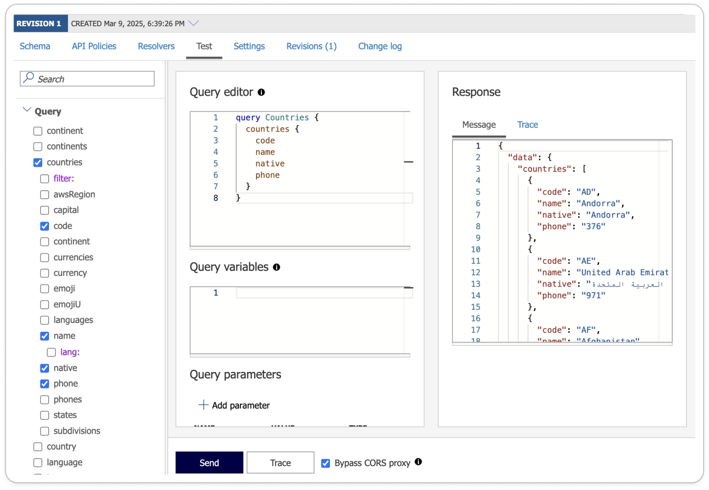This screenshot has width=709, height=490.
Task: Uncheck the countries checkbox
Action: 38,163
